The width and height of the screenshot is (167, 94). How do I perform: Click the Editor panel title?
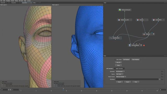(105, 56)
